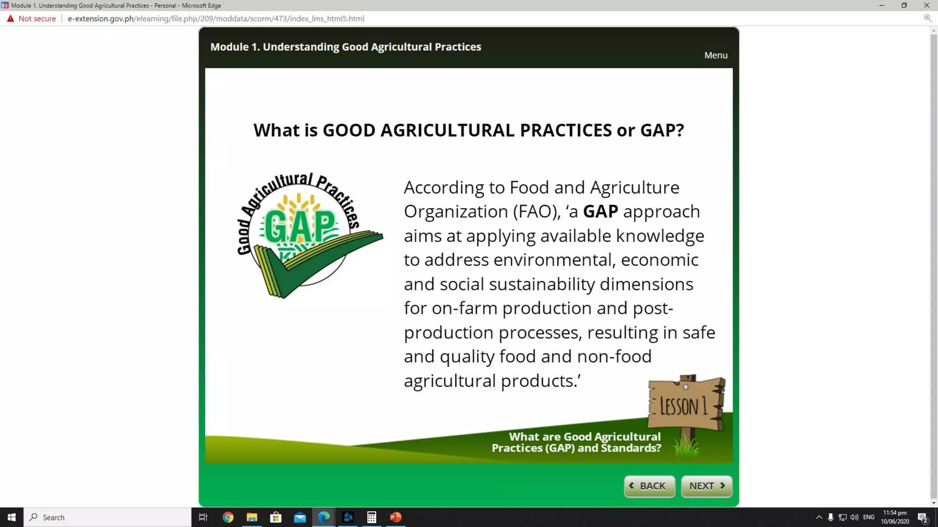Click the page URL in address bar
938x527 pixels.
click(216, 19)
